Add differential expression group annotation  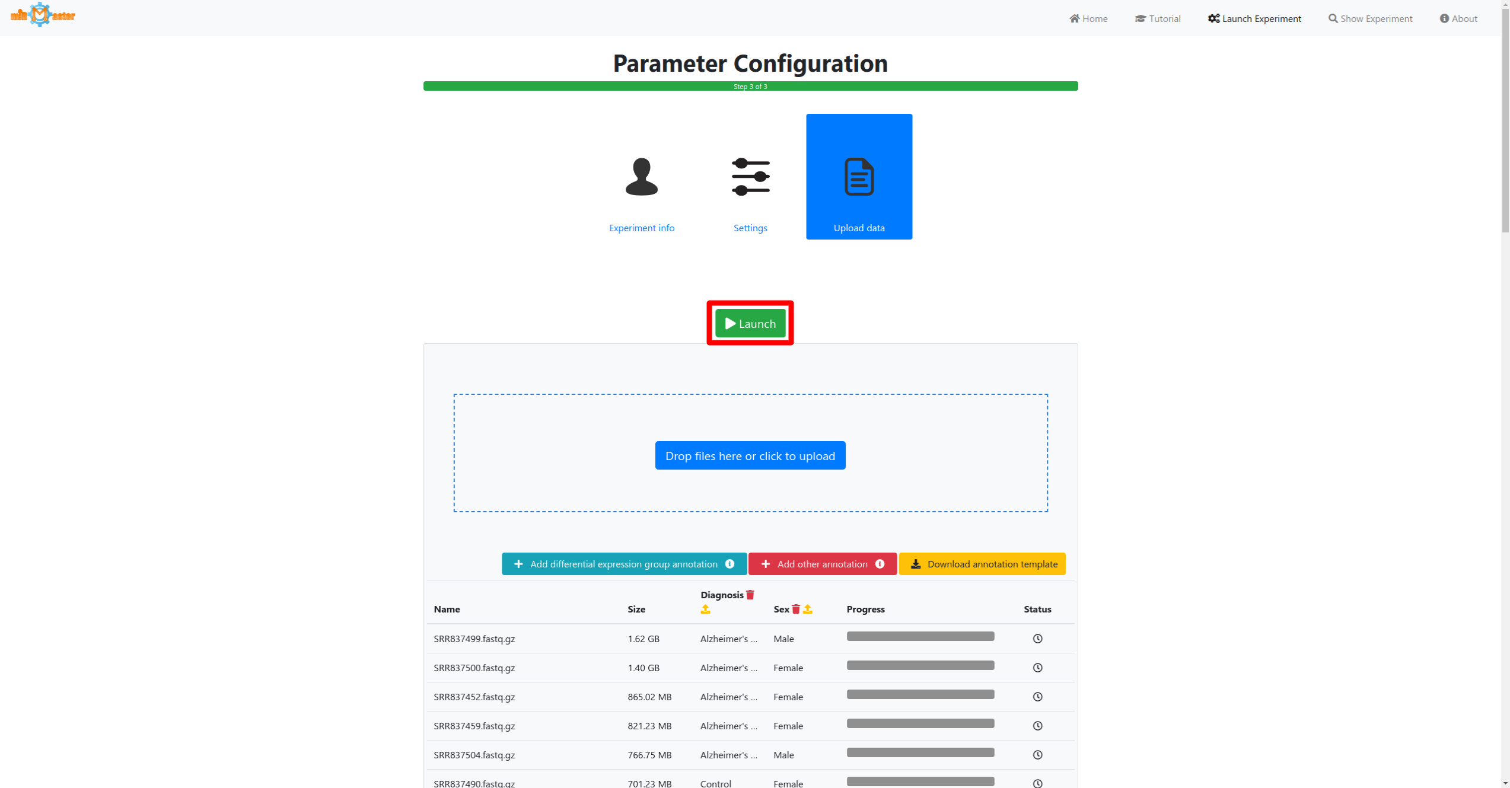point(617,564)
